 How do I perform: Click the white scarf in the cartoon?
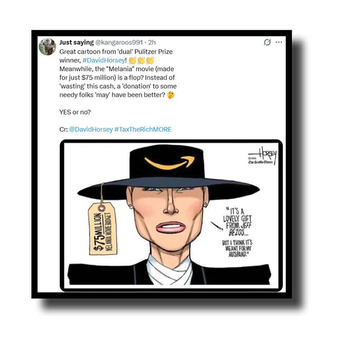tap(169, 271)
